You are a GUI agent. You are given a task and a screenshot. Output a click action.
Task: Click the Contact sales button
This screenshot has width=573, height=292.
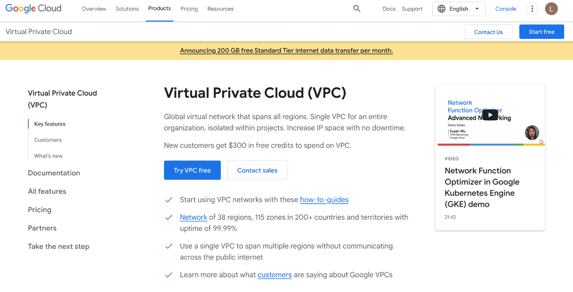pyautogui.click(x=257, y=170)
